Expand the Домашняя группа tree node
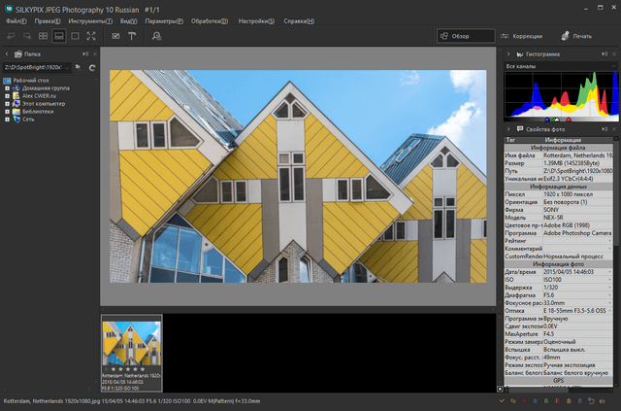 pos(7,87)
